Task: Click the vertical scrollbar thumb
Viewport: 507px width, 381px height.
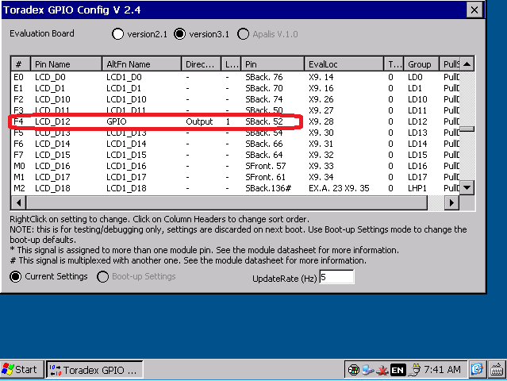Action: 467,129
